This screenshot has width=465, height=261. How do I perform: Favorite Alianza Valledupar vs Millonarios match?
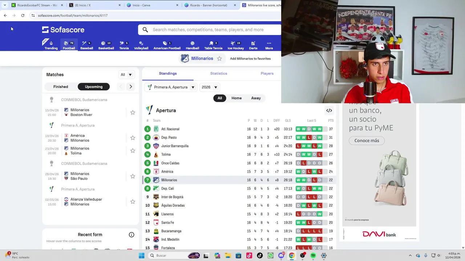133,202
